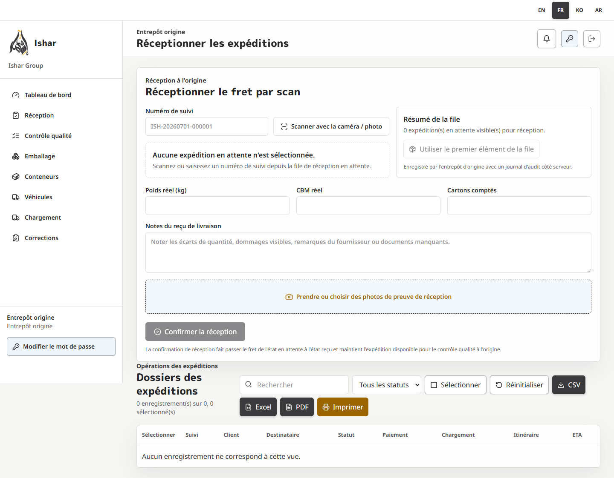Click Utiliser le premier élément de la file
The height and width of the screenshot is (478, 614).
point(471,149)
